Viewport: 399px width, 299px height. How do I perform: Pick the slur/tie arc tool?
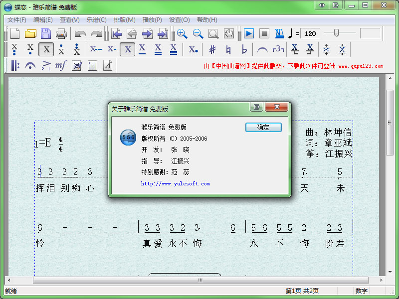pyautogui.click(x=262, y=49)
